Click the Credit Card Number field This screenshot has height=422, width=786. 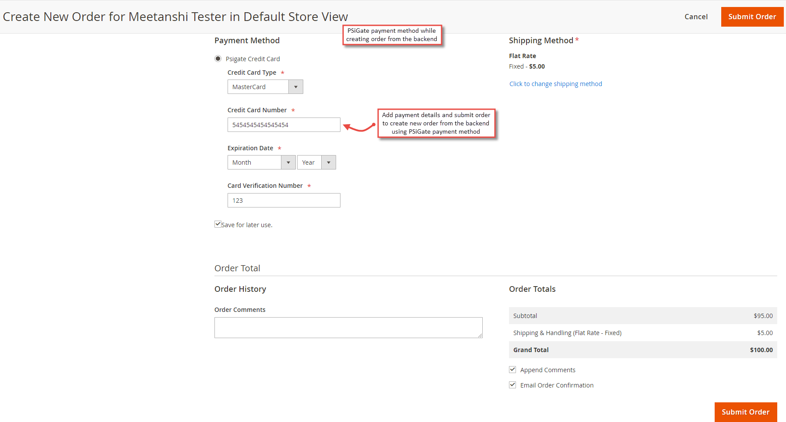point(284,125)
